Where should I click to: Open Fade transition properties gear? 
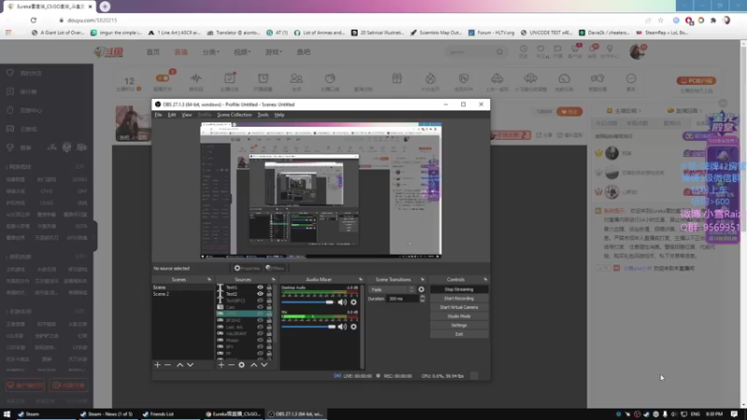421,289
